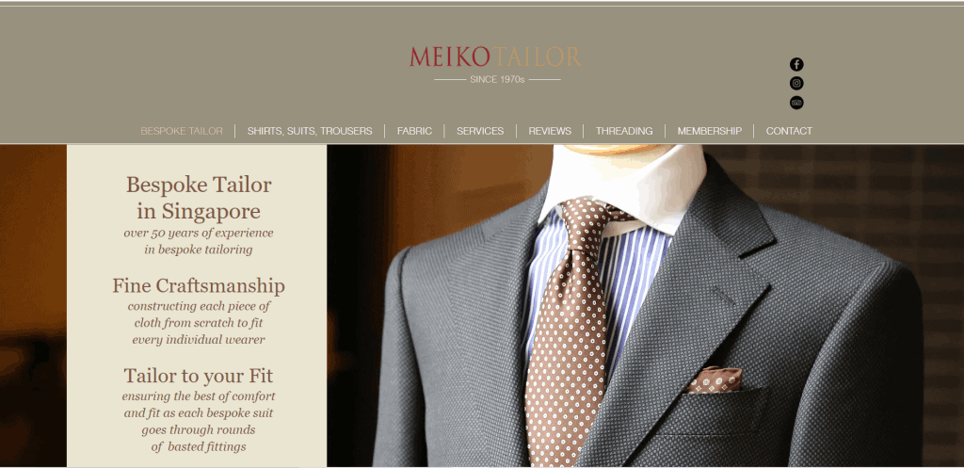Click the brown pocket square in photo
The width and height of the screenshot is (964, 468).
[715, 379]
